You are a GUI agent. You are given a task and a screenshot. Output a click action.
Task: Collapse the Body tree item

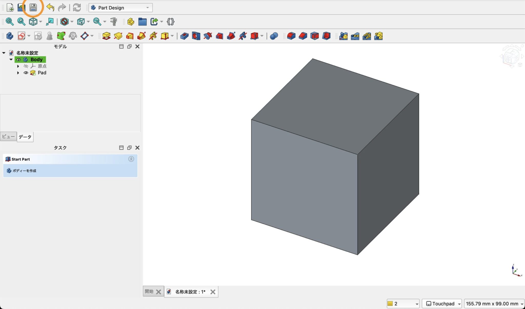pyautogui.click(x=11, y=59)
